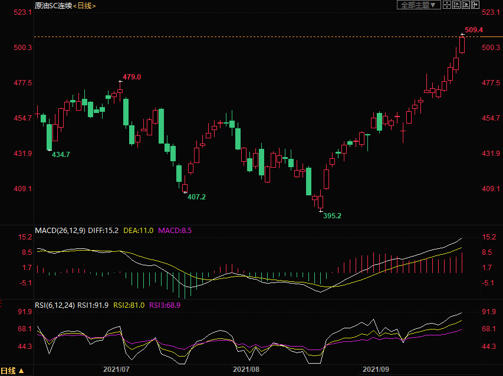Select the 2021/07 date on time axis
This screenshot has width=503, height=376.
pos(116,370)
